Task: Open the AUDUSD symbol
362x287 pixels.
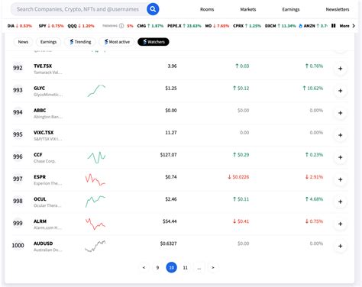Action: 44,243
